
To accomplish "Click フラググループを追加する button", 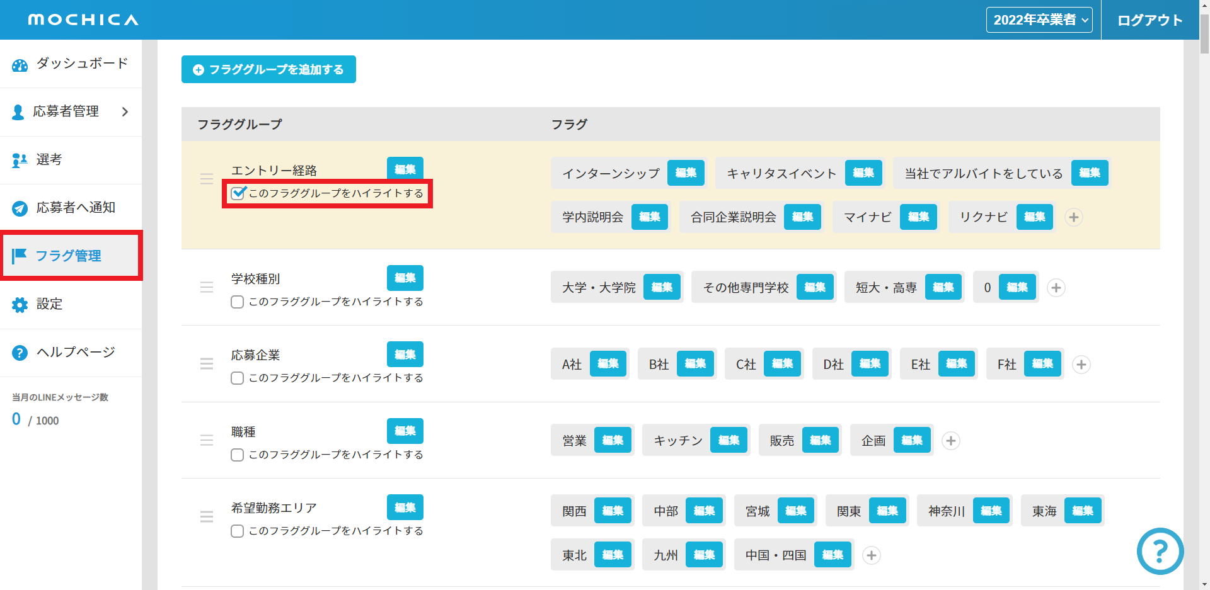I will point(268,69).
